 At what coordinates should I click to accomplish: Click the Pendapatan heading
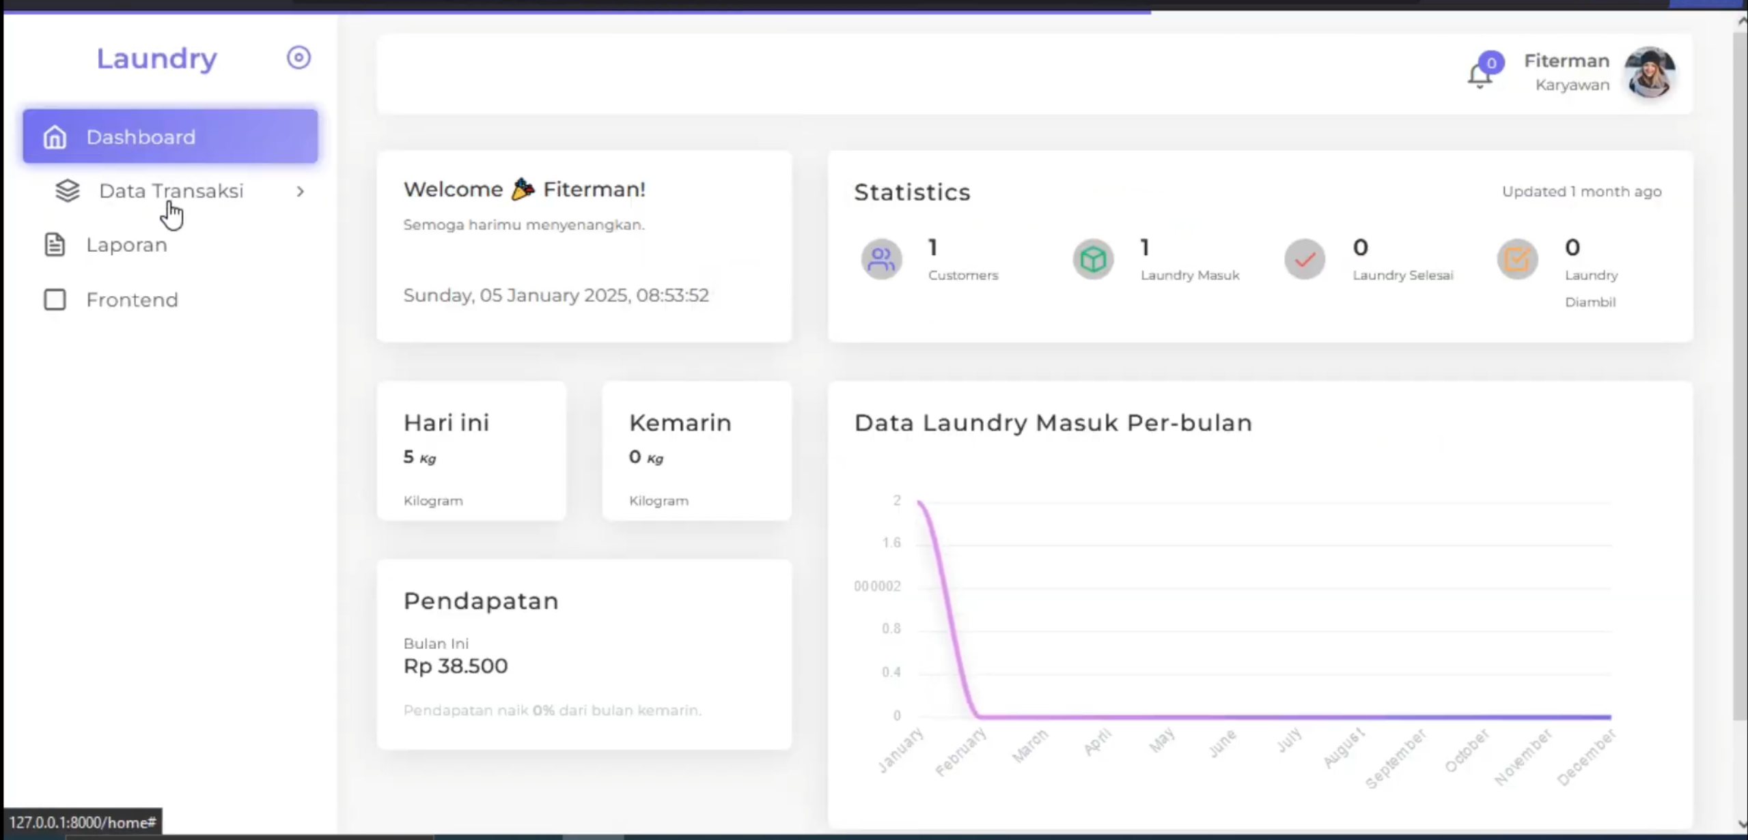click(x=481, y=600)
